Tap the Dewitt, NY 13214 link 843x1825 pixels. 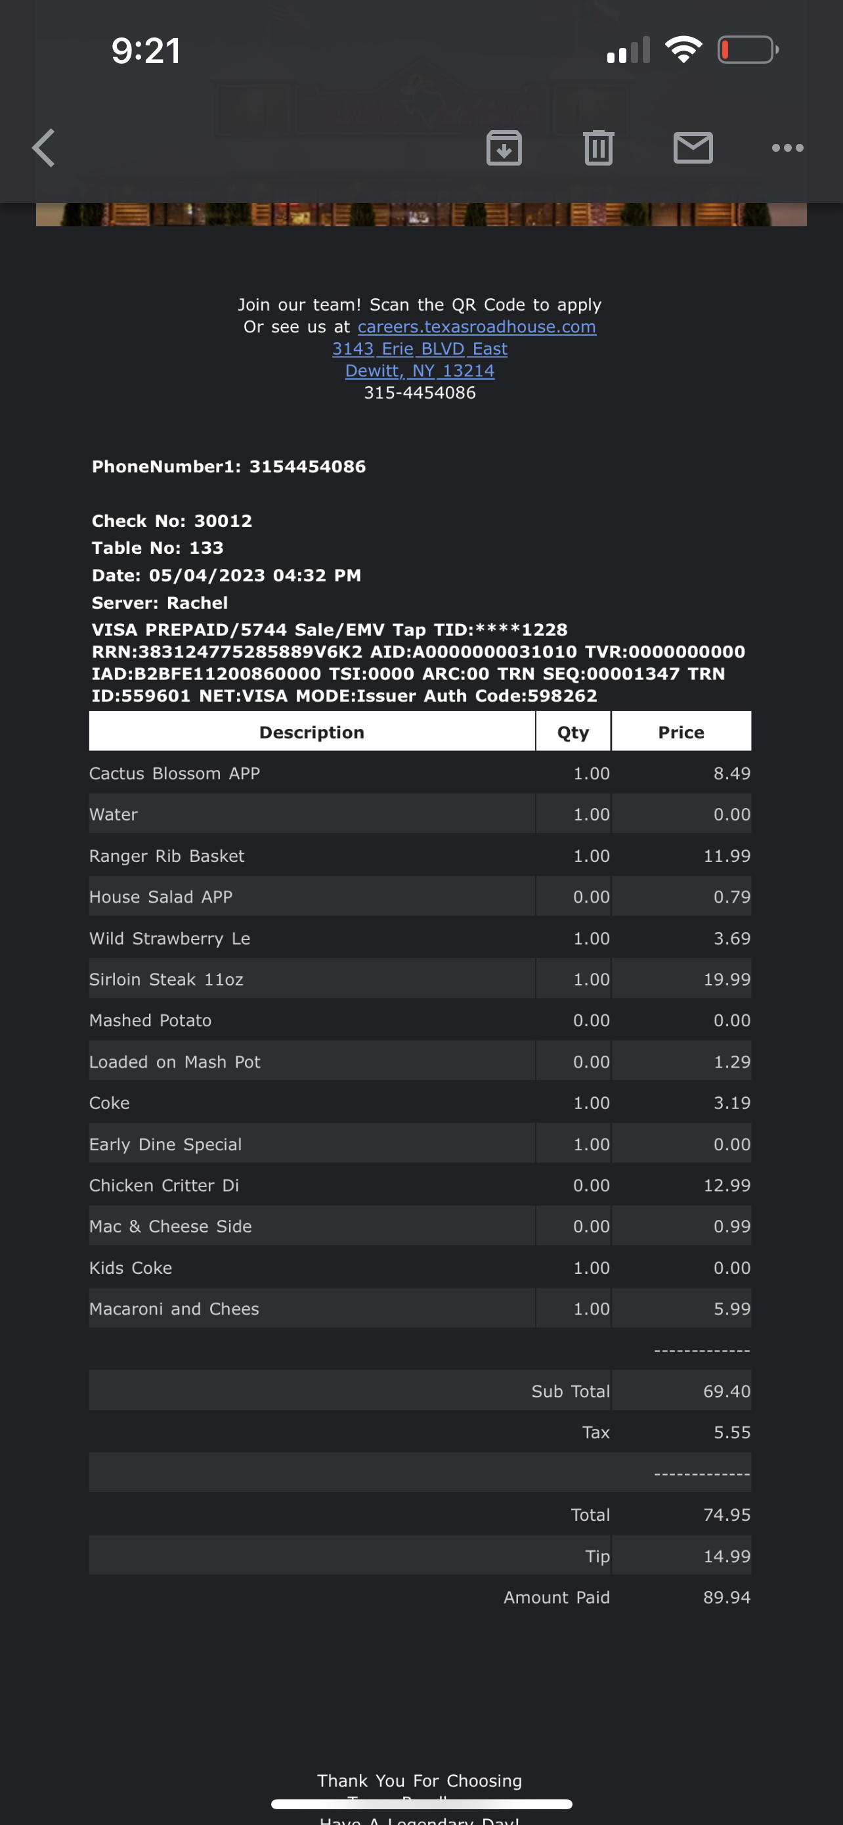[x=420, y=371]
